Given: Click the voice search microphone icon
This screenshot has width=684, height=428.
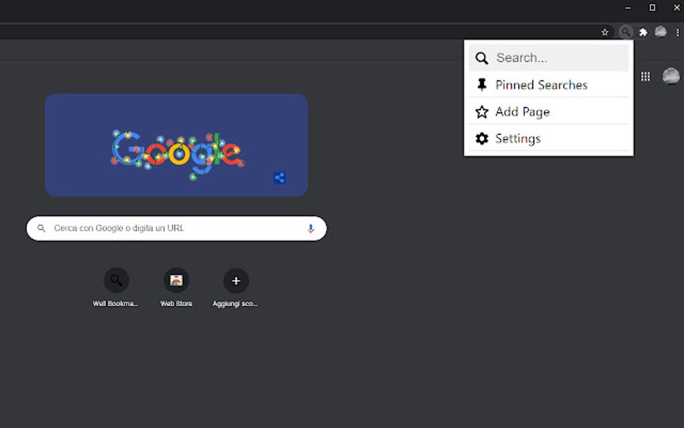Looking at the screenshot, I should [310, 228].
